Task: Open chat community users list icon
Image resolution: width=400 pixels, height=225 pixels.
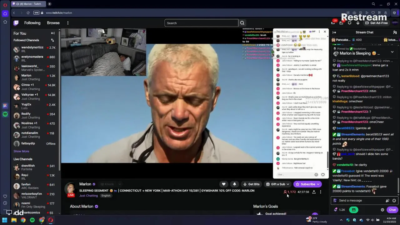Action: click(x=395, y=32)
